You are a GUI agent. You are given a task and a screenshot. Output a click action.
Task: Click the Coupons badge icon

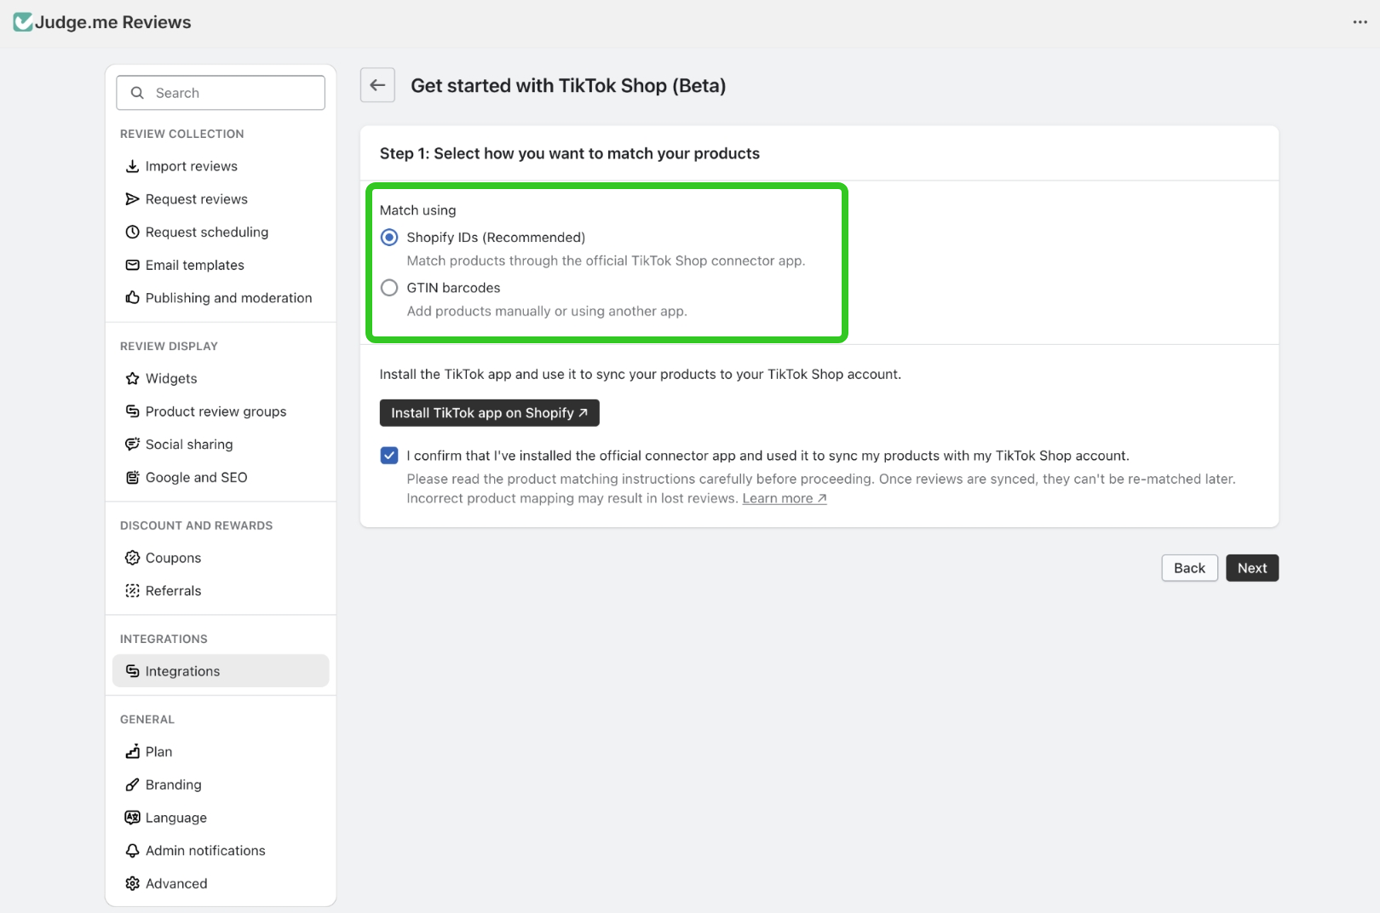(x=132, y=558)
